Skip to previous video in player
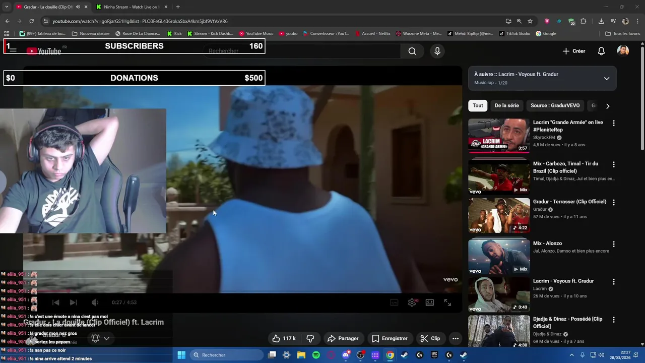The width and height of the screenshot is (645, 363). pyautogui.click(x=56, y=302)
